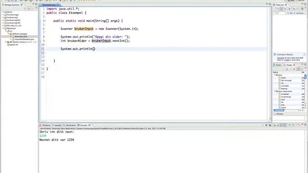Toggle Link with Editor in Package Explorer

pos(29,9)
